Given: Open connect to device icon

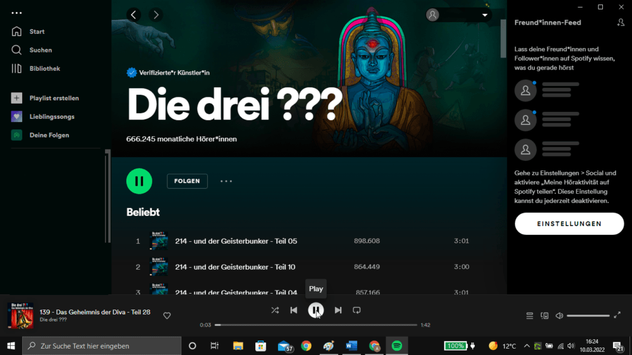Looking at the screenshot, I should coord(545,316).
